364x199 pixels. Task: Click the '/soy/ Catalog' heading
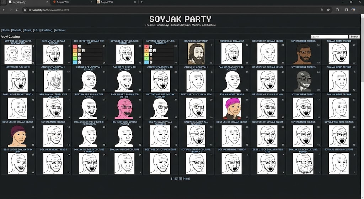coord(10,37)
